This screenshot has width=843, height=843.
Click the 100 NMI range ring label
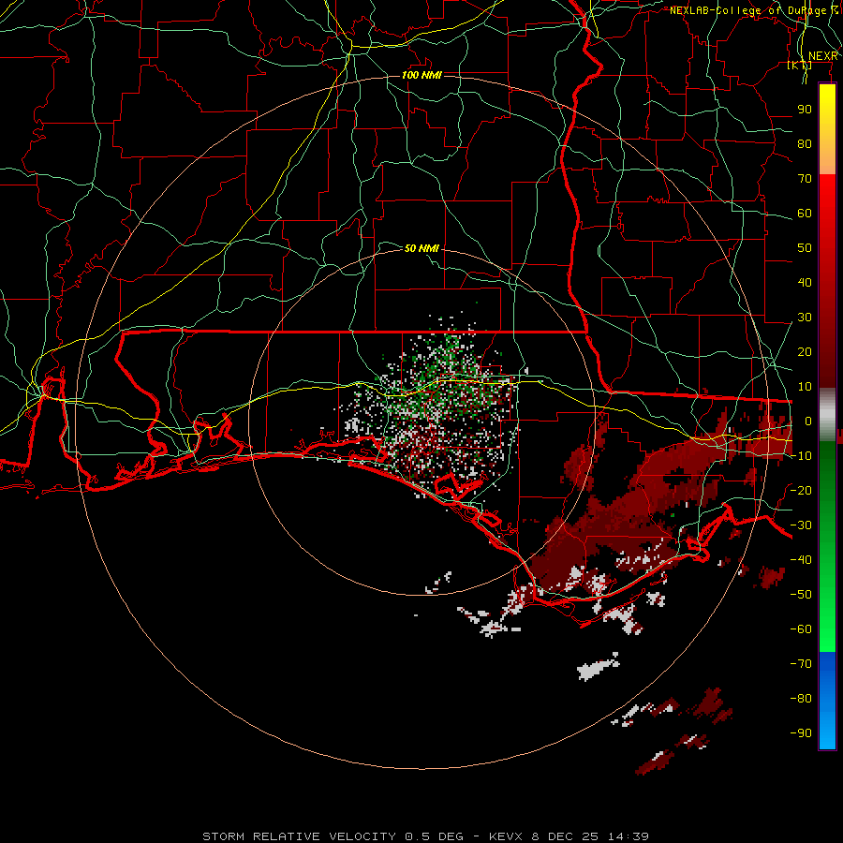(421, 75)
